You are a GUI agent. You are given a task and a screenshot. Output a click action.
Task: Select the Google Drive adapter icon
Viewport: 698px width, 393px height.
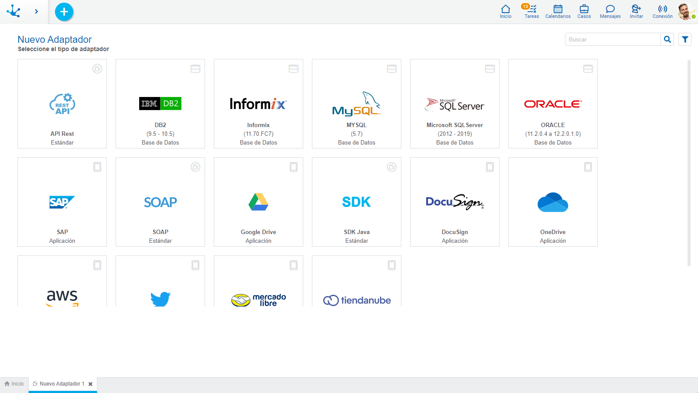coord(258,202)
